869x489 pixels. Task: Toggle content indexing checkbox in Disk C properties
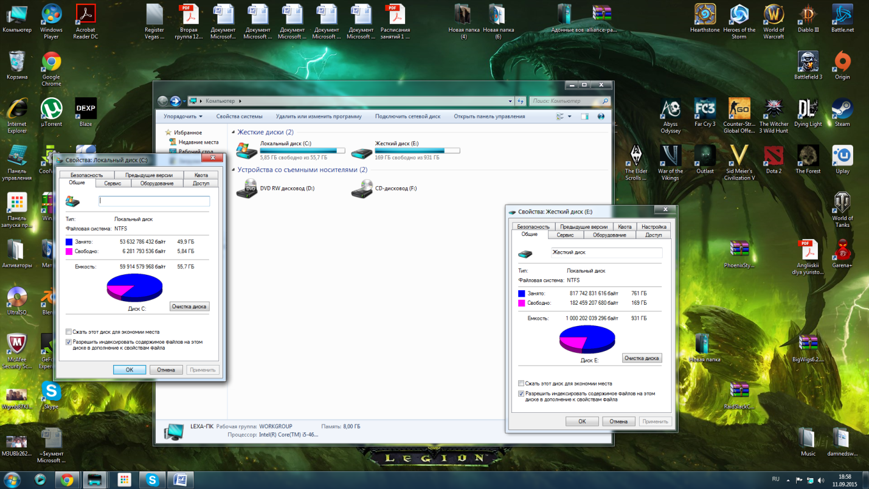pos(69,342)
